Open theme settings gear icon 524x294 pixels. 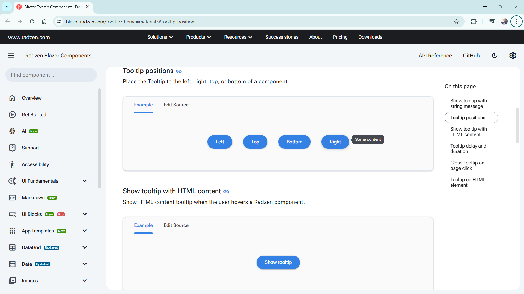[513, 56]
